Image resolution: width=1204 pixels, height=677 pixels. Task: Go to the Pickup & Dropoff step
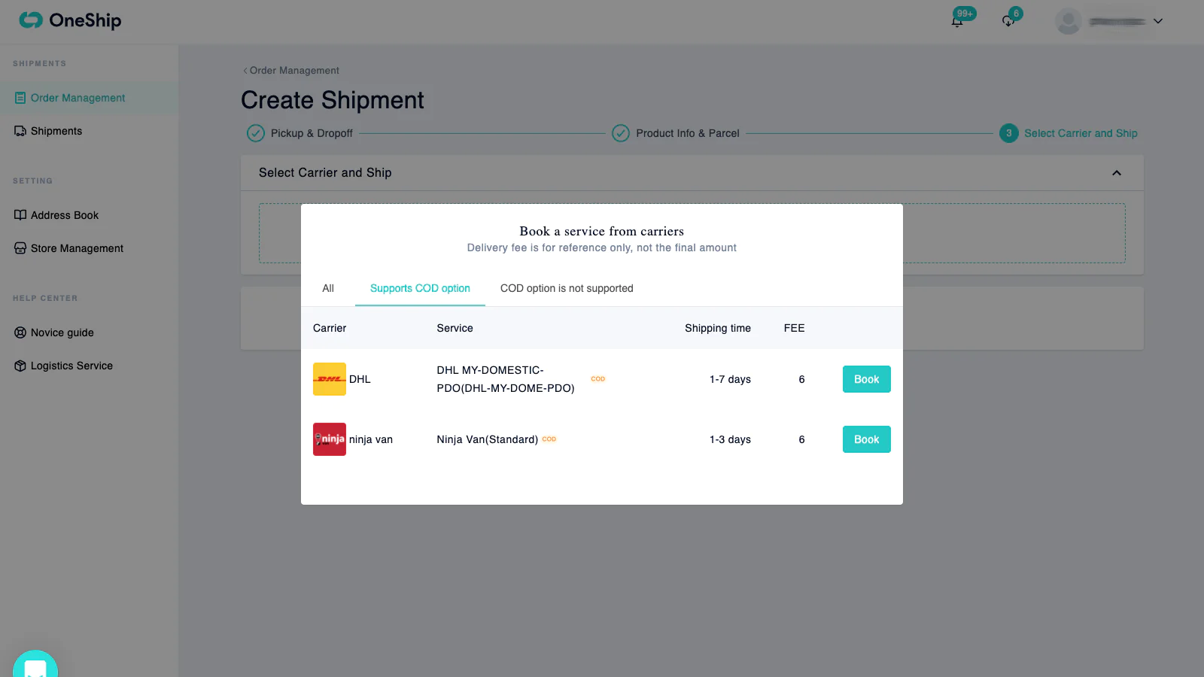[299, 133]
